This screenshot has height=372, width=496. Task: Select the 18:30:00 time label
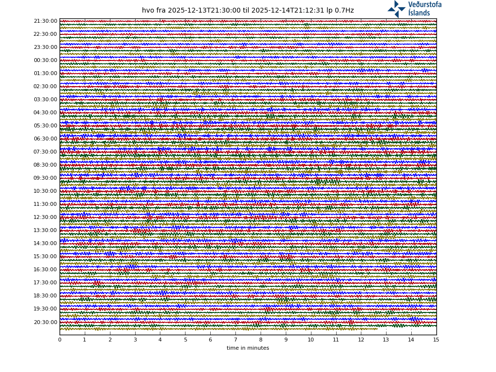pos(46,296)
